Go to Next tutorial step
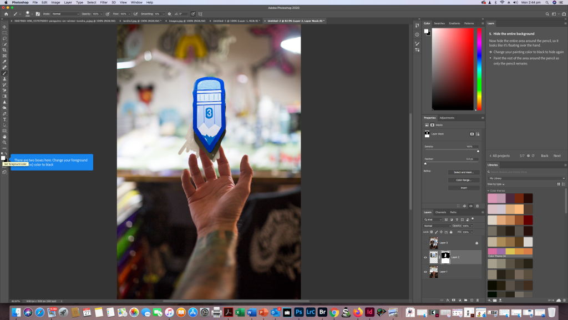 click(x=556, y=156)
